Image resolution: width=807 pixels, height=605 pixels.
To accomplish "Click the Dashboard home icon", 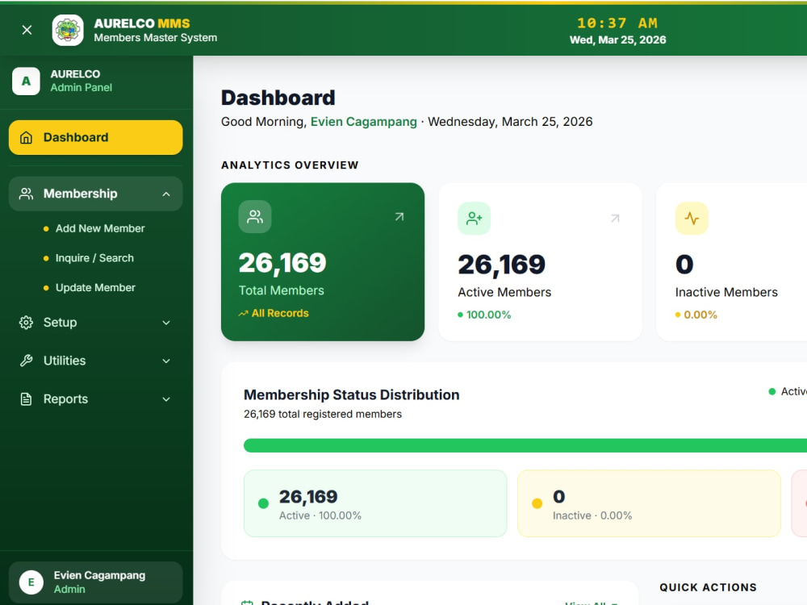I will pos(27,137).
